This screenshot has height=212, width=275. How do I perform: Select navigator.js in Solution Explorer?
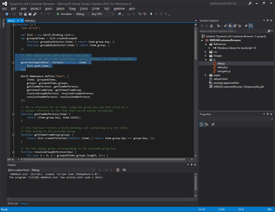(224, 71)
